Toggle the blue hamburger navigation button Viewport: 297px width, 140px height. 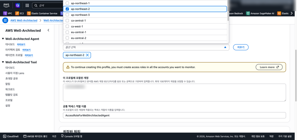[5, 20]
